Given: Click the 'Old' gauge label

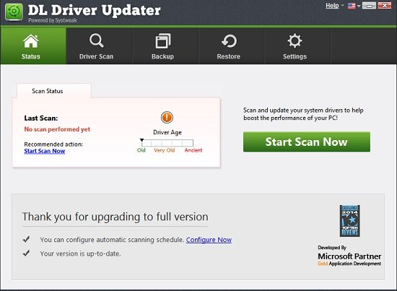Looking at the screenshot, I should [141, 150].
